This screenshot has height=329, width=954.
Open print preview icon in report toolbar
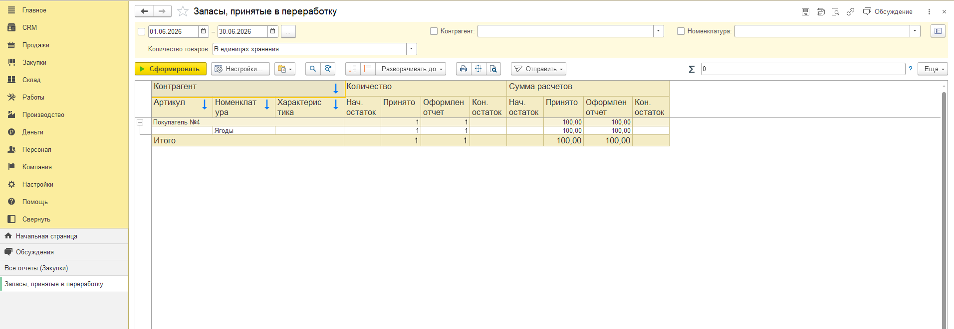[x=493, y=69]
